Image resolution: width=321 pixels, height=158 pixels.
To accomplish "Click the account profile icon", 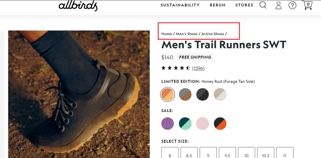I will tap(278, 5).
